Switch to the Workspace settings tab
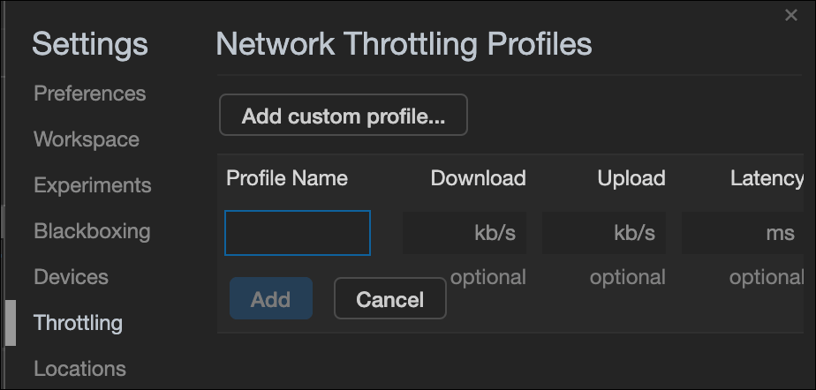 (x=87, y=139)
